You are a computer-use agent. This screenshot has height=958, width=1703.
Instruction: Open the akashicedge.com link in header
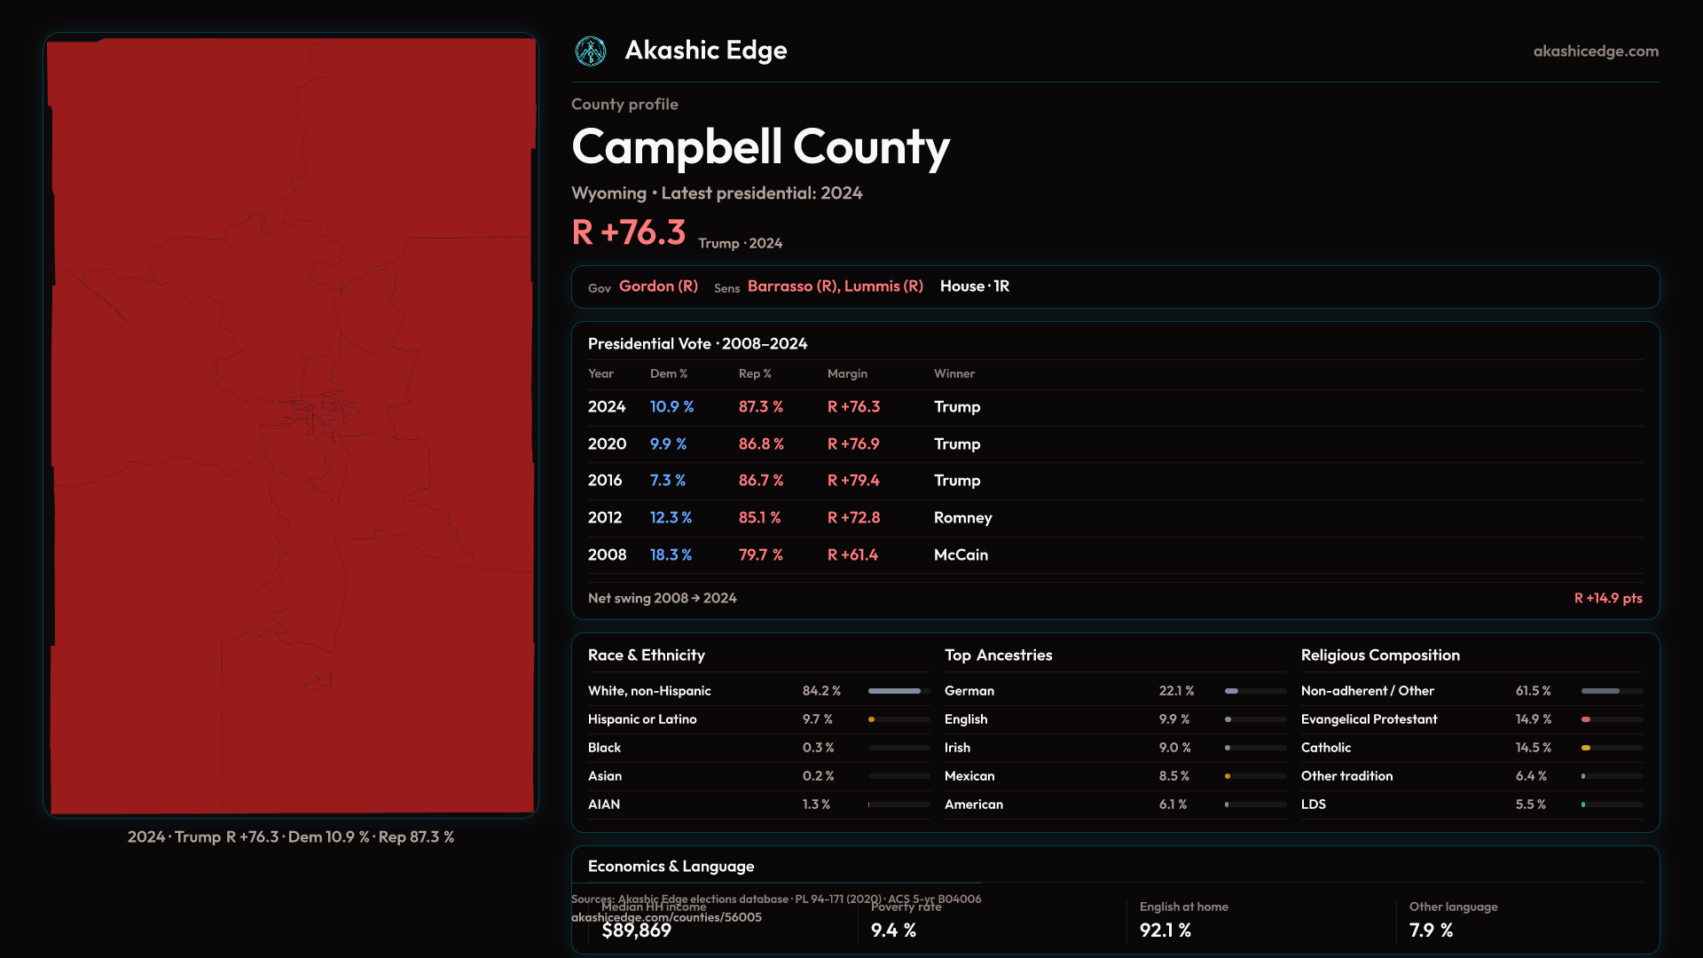[x=1595, y=51]
